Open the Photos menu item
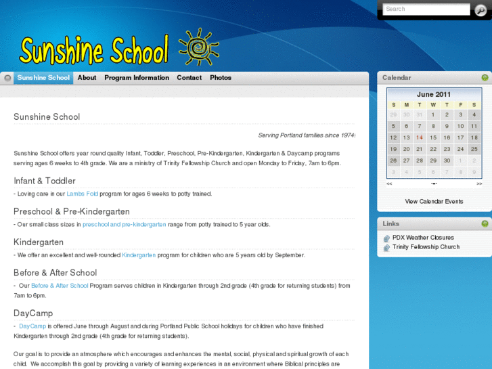This screenshot has height=369, width=492. point(221,78)
